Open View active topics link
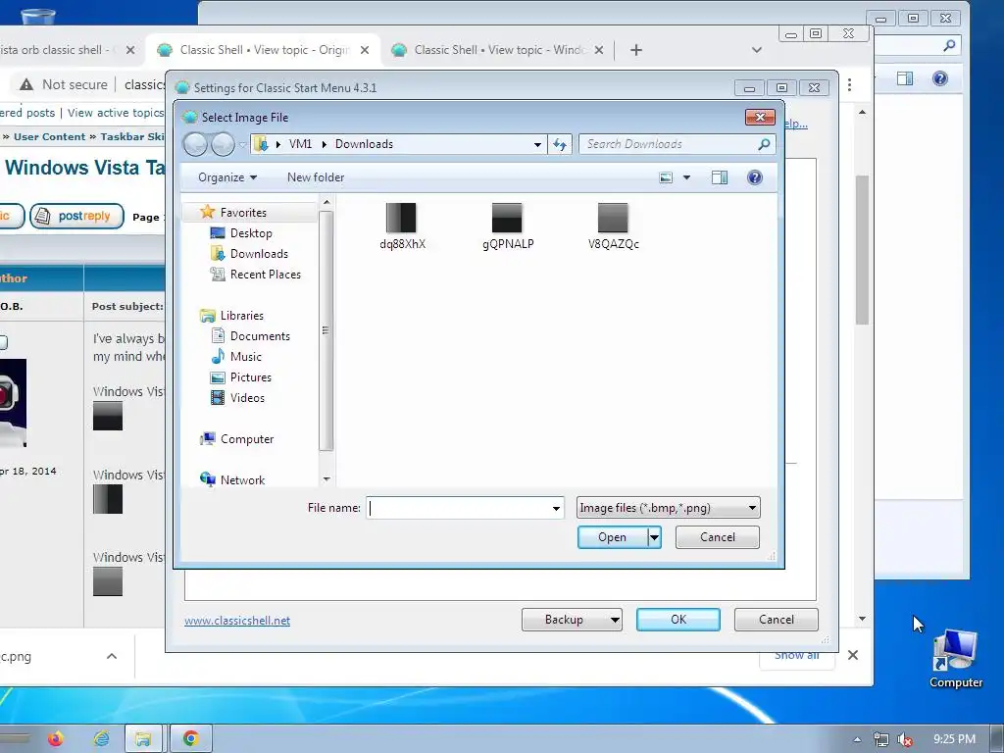This screenshot has height=753, width=1004. (116, 113)
